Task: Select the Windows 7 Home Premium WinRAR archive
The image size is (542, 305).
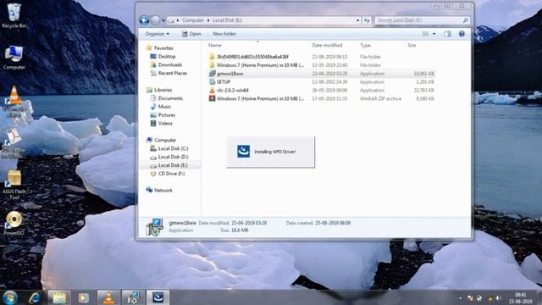Action: (x=321, y=98)
